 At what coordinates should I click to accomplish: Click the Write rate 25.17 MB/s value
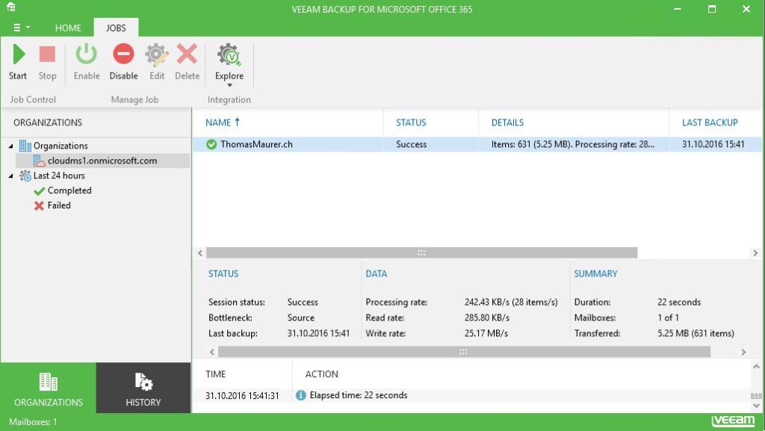click(x=486, y=333)
